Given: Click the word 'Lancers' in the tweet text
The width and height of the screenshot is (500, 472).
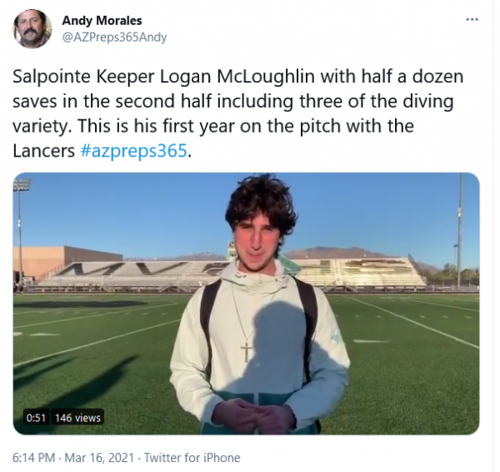Looking at the screenshot, I should 43,150.
